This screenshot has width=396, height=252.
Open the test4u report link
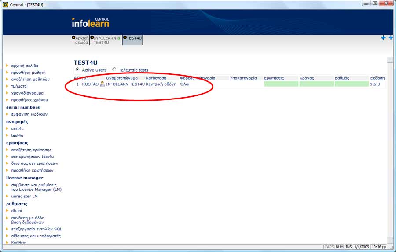tap(17, 135)
